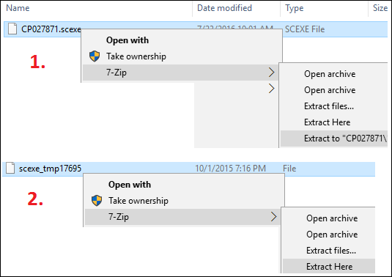Select Extract to "CP027871\" option
The height and width of the screenshot is (277, 392).
pyautogui.click(x=334, y=138)
